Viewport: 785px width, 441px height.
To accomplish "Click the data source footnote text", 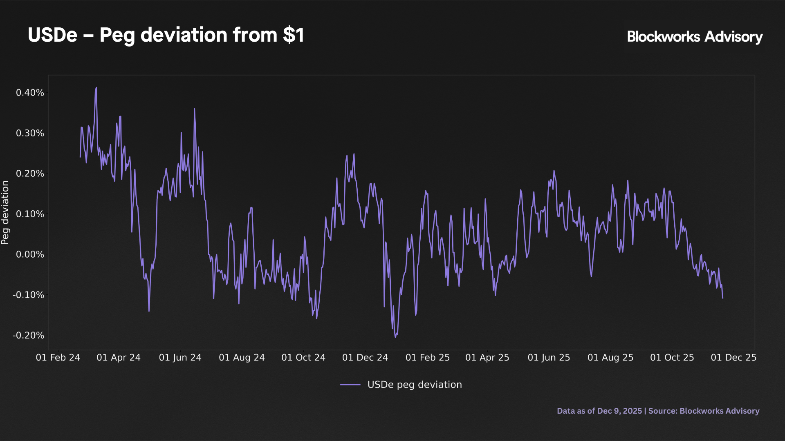I will coord(658,411).
